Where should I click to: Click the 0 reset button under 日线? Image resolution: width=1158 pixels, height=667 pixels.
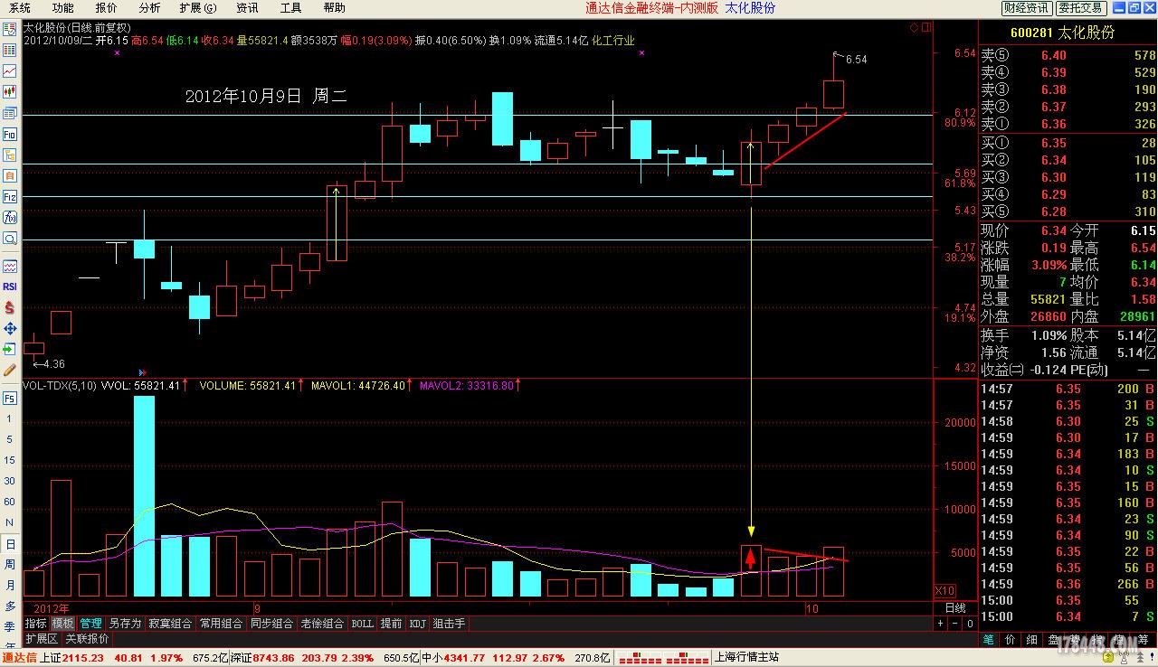pyautogui.click(x=970, y=624)
